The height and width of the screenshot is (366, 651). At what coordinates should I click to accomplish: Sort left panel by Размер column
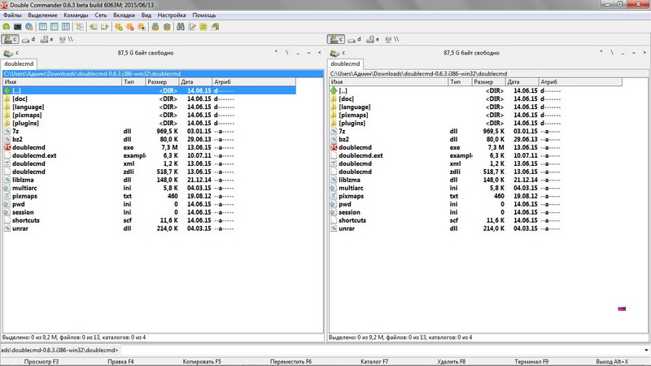[x=162, y=82]
